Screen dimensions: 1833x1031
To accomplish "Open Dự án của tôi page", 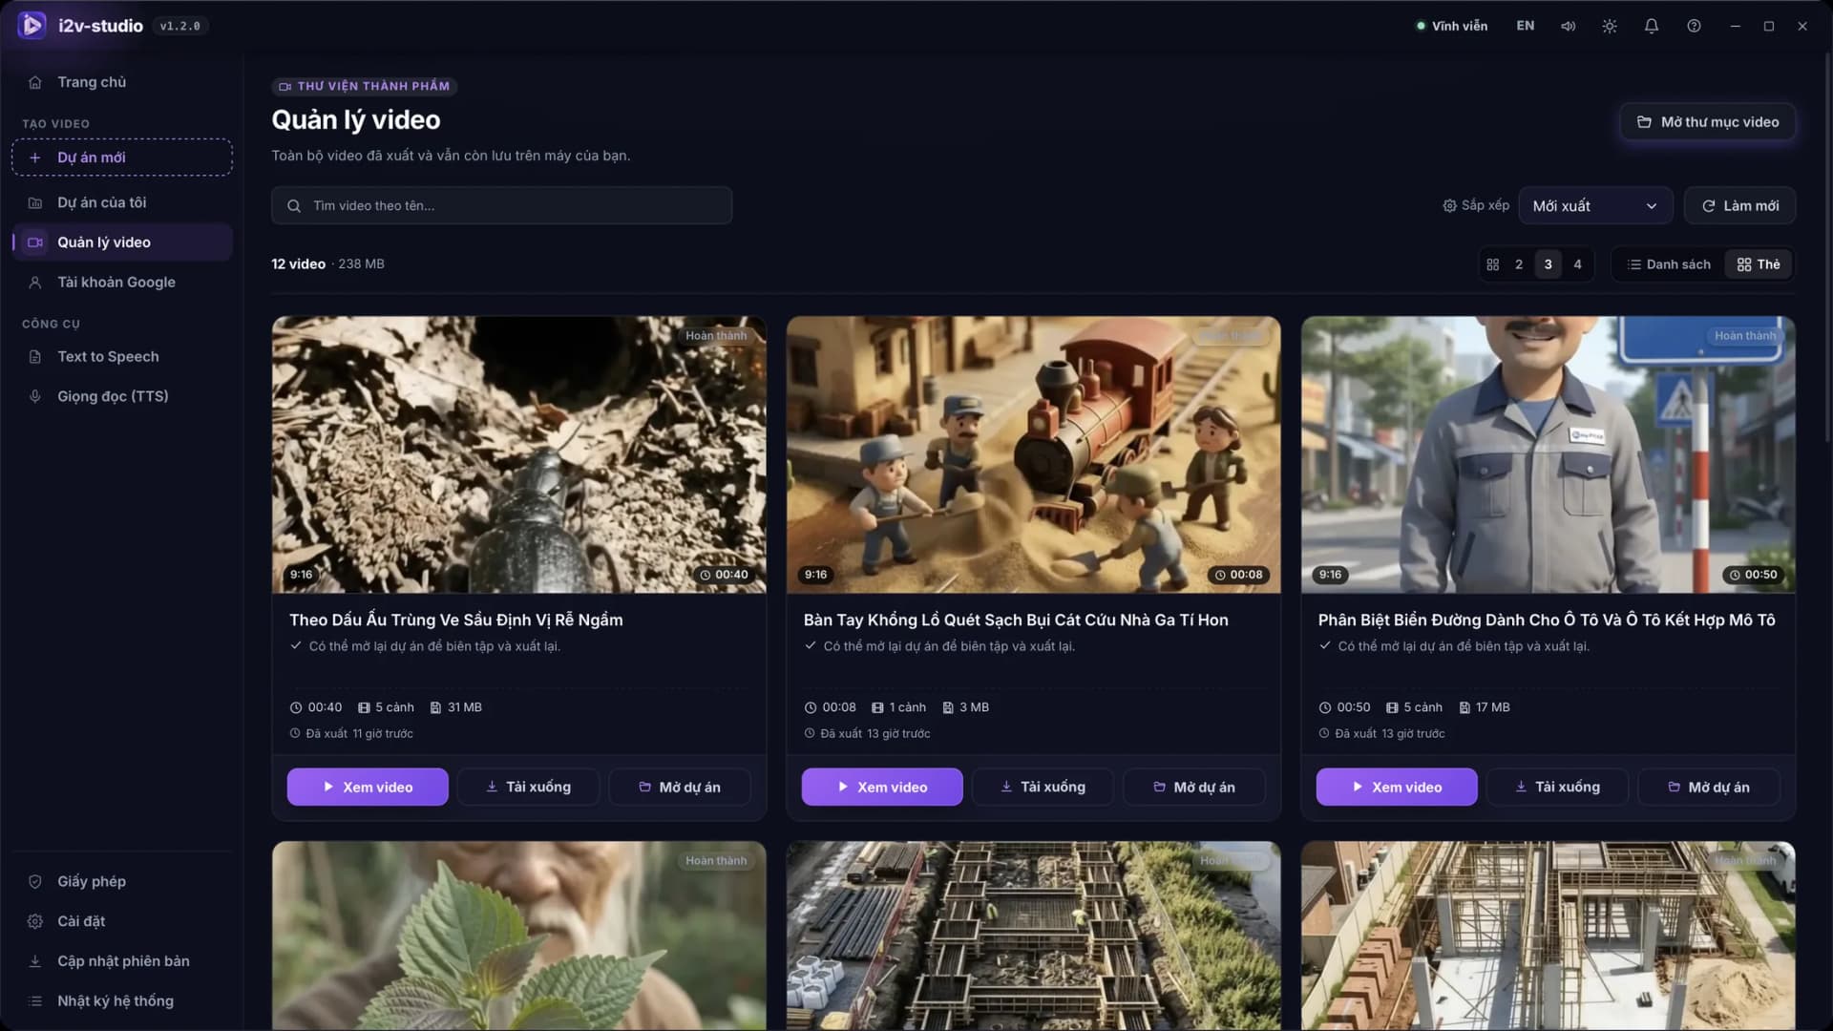I will 122,202.
